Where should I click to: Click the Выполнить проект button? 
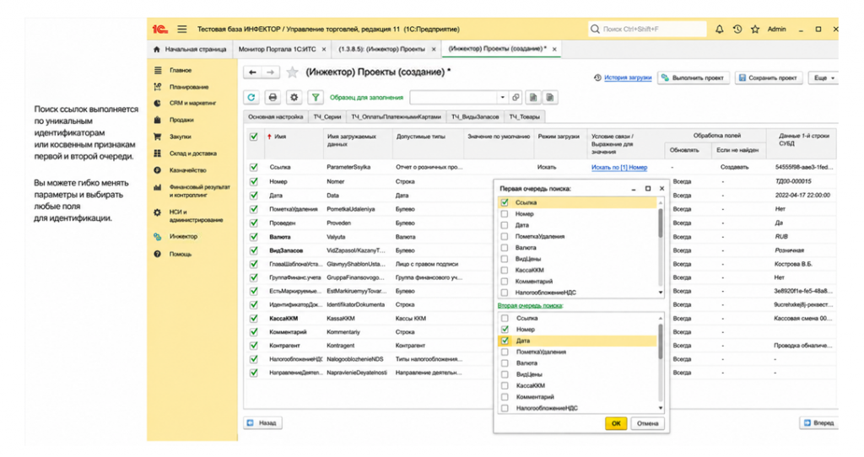694,78
